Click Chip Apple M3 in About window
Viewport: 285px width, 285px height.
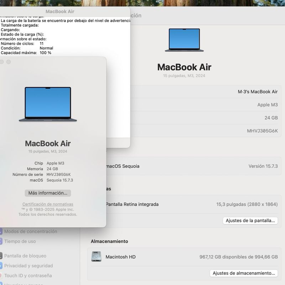coord(49,163)
